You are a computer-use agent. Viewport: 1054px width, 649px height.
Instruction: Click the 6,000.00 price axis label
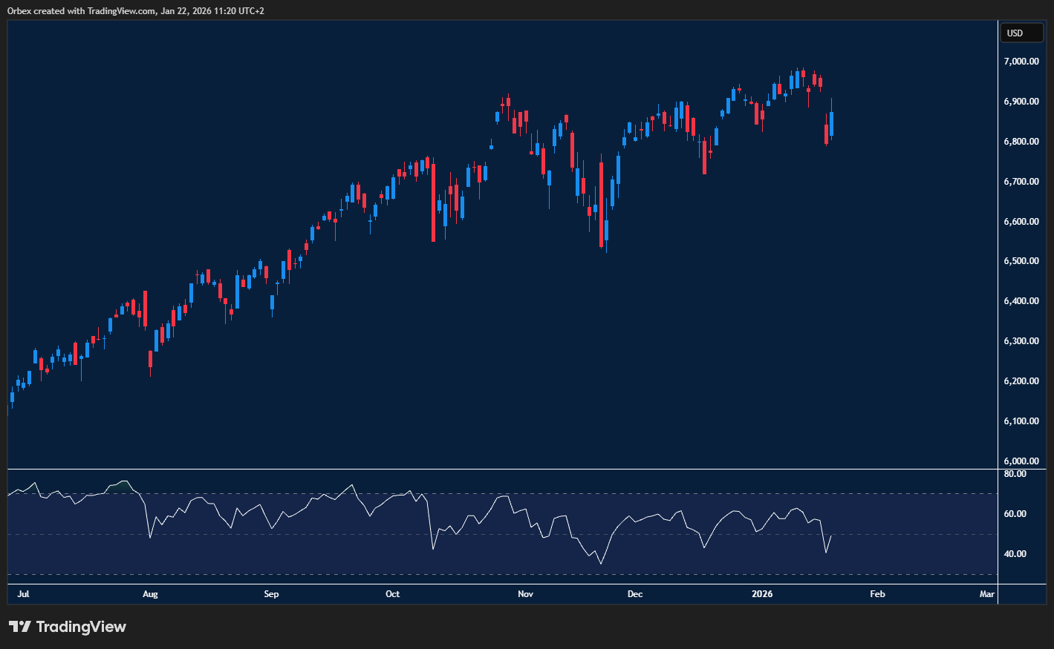click(1020, 461)
